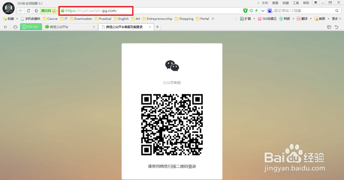Viewport: 344px width, 180px height.
Task: Click the cloud sync icon
Action: 15,27
